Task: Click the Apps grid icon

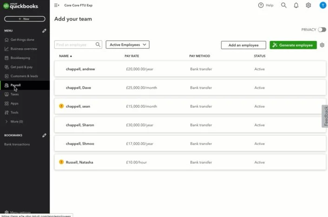Action: (7, 103)
